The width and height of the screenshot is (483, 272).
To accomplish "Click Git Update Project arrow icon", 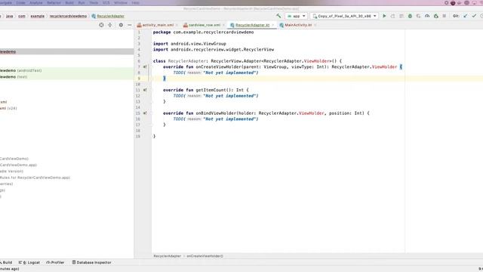I will [x=466, y=16].
